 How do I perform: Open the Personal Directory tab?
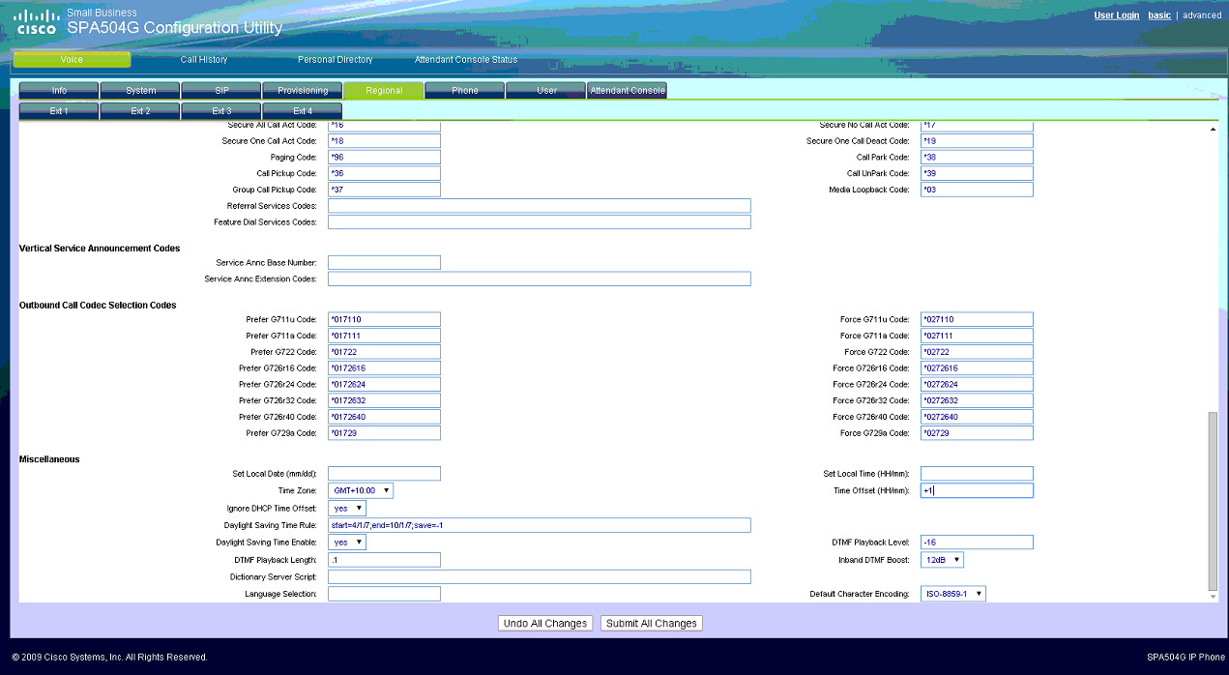click(335, 60)
